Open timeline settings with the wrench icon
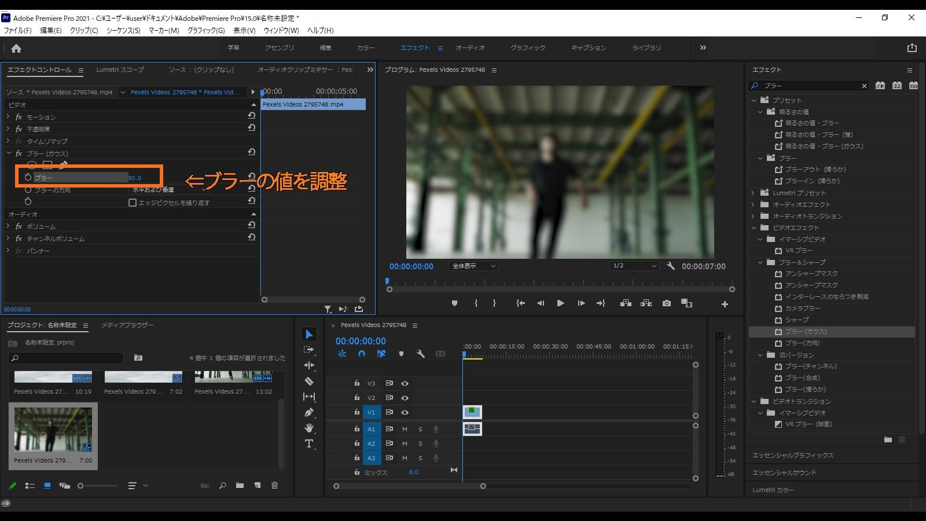 point(421,354)
